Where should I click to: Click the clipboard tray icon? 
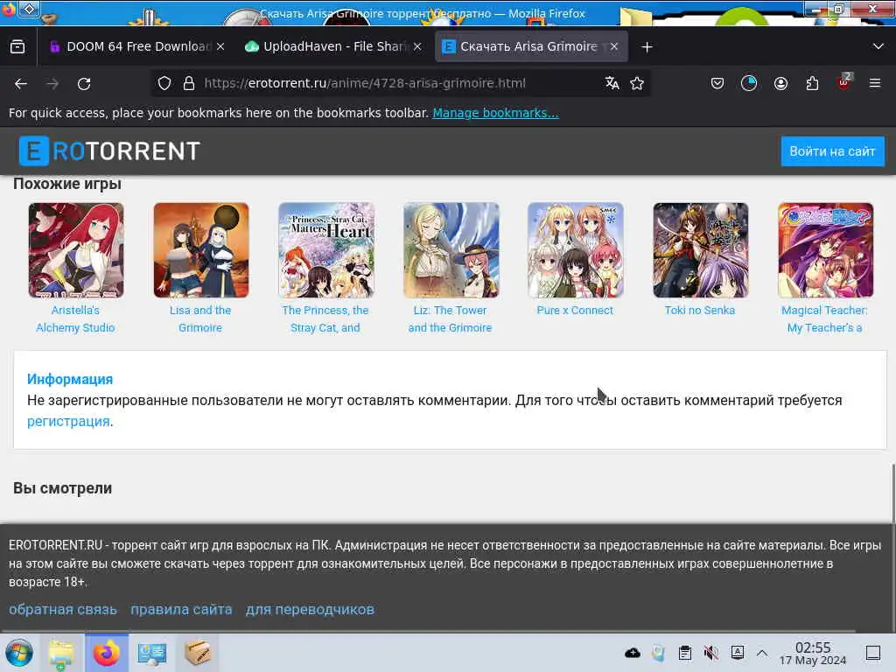685,653
